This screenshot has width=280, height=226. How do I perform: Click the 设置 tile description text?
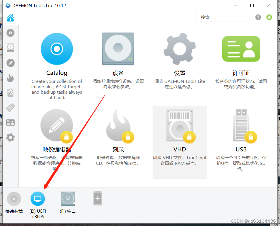point(180,84)
